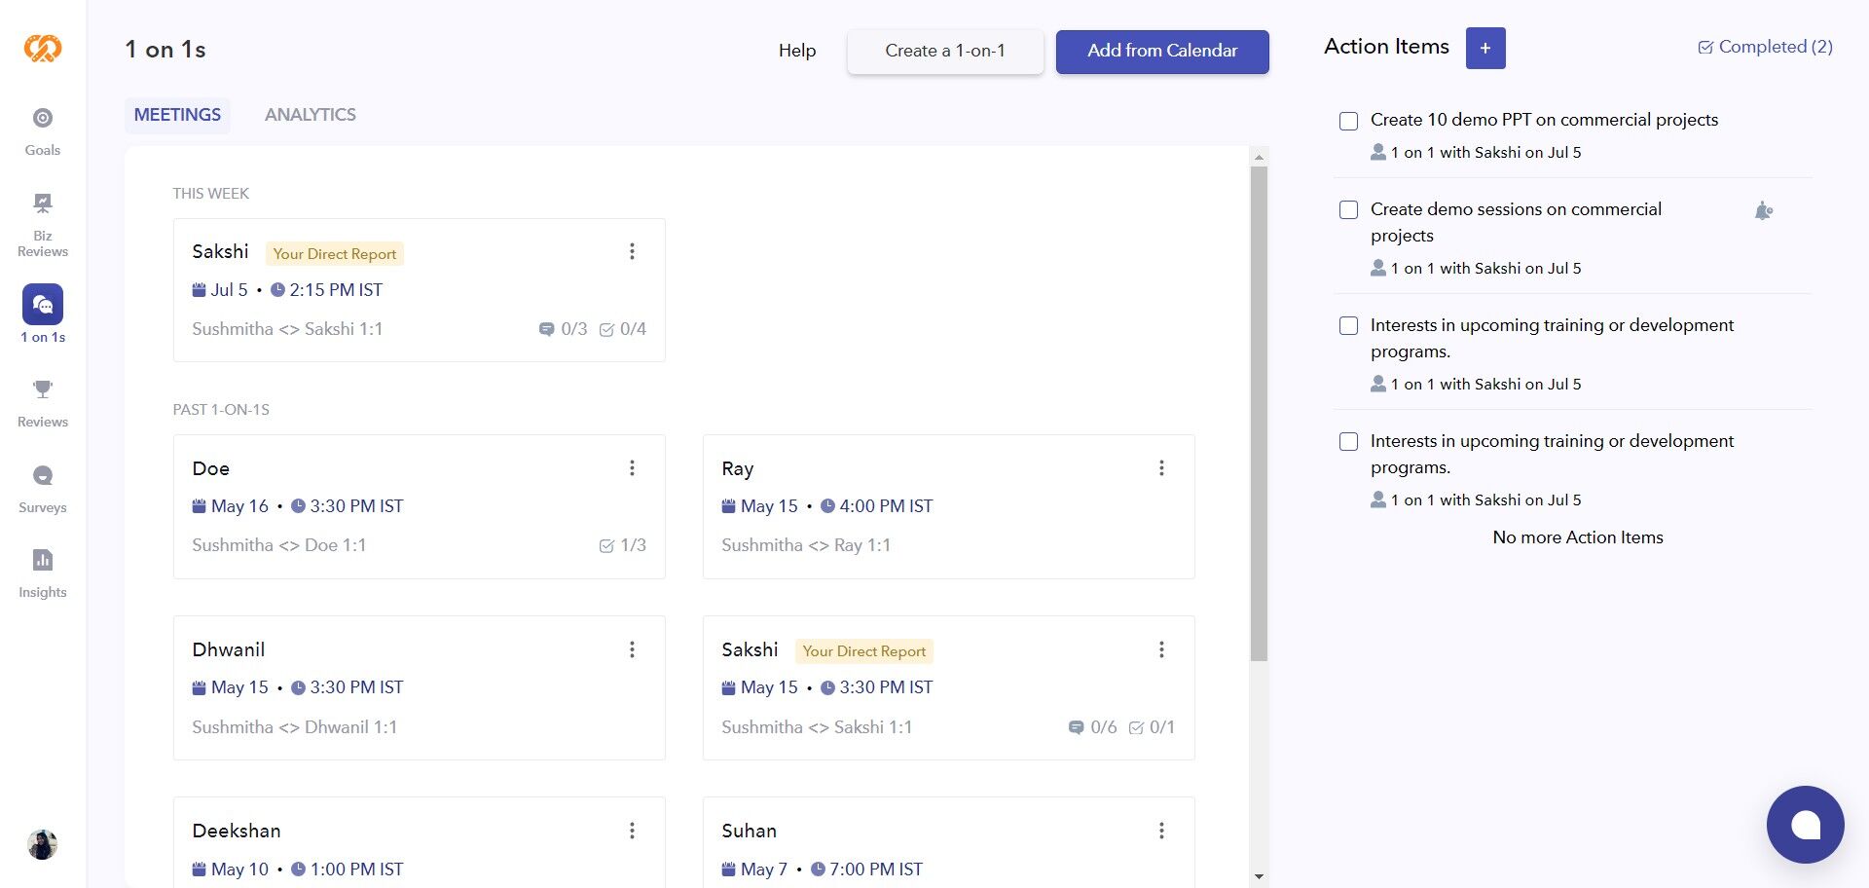Click the reminder bell on demo sessions item
1869x888 pixels.
coord(1763,210)
